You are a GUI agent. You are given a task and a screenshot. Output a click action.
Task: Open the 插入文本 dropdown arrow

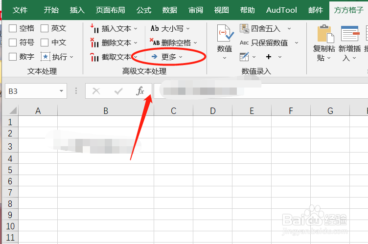coord(136,29)
